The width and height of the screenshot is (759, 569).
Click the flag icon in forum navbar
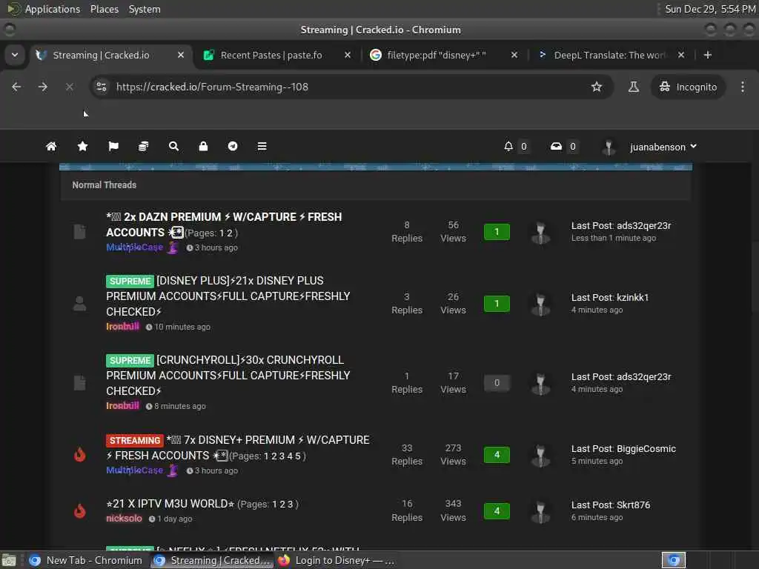(113, 146)
